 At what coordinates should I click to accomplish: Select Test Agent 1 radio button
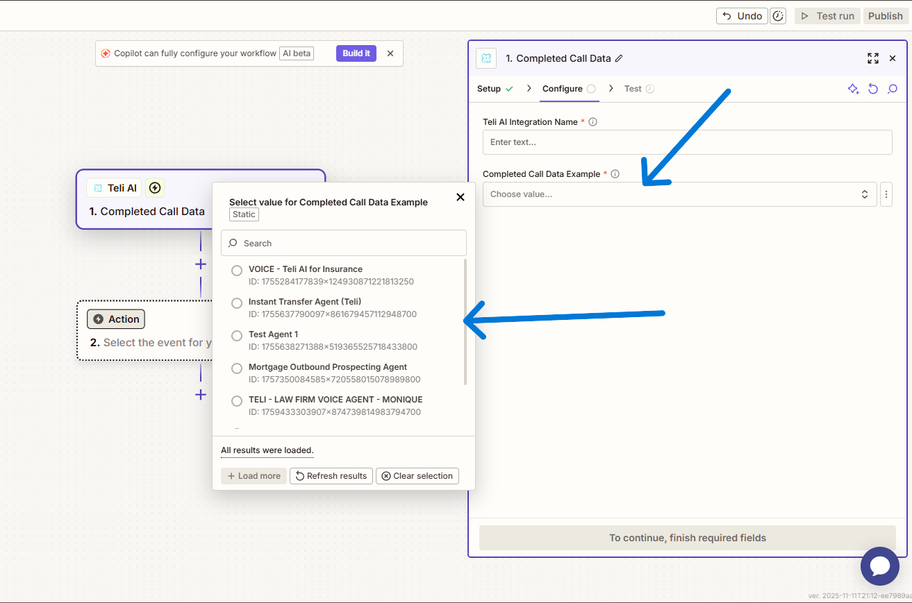237,336
